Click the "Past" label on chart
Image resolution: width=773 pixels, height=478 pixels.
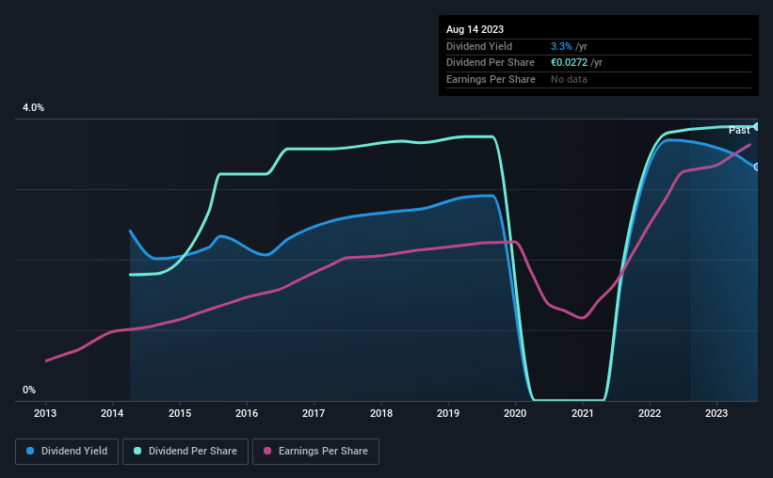pos(739,130)
